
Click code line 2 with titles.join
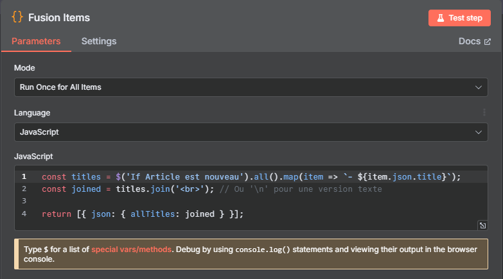(x=212, y=189)
